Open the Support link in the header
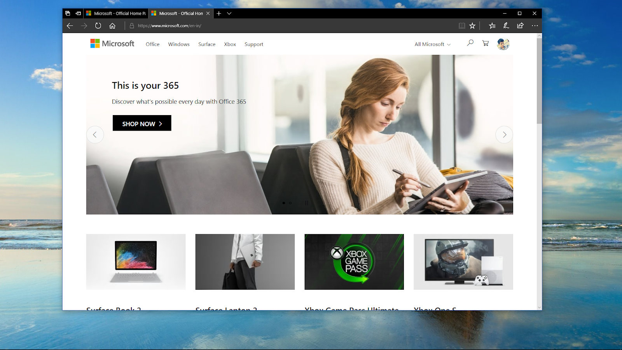The image size is (622, 350). pos(254,44)
